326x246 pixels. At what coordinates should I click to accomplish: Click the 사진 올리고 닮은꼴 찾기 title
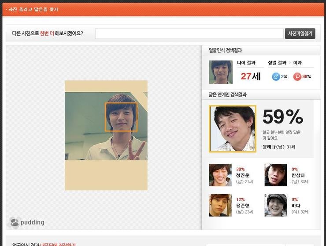[33, 9]
